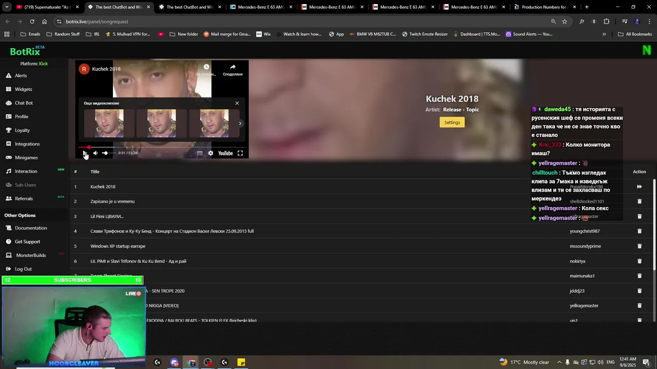Open the All Bookmarks folder
657x369 pixels.
[x=634, y=34]
